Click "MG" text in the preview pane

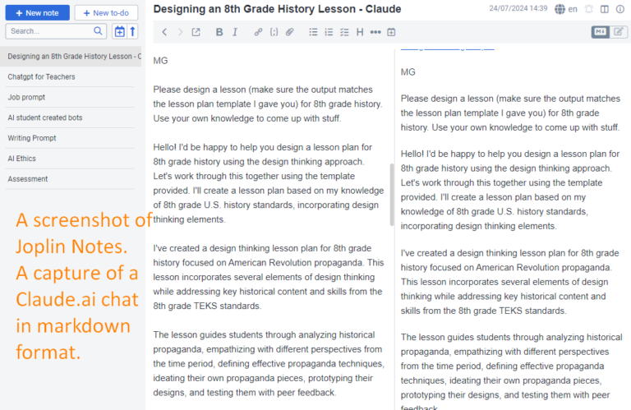point(408,72)
